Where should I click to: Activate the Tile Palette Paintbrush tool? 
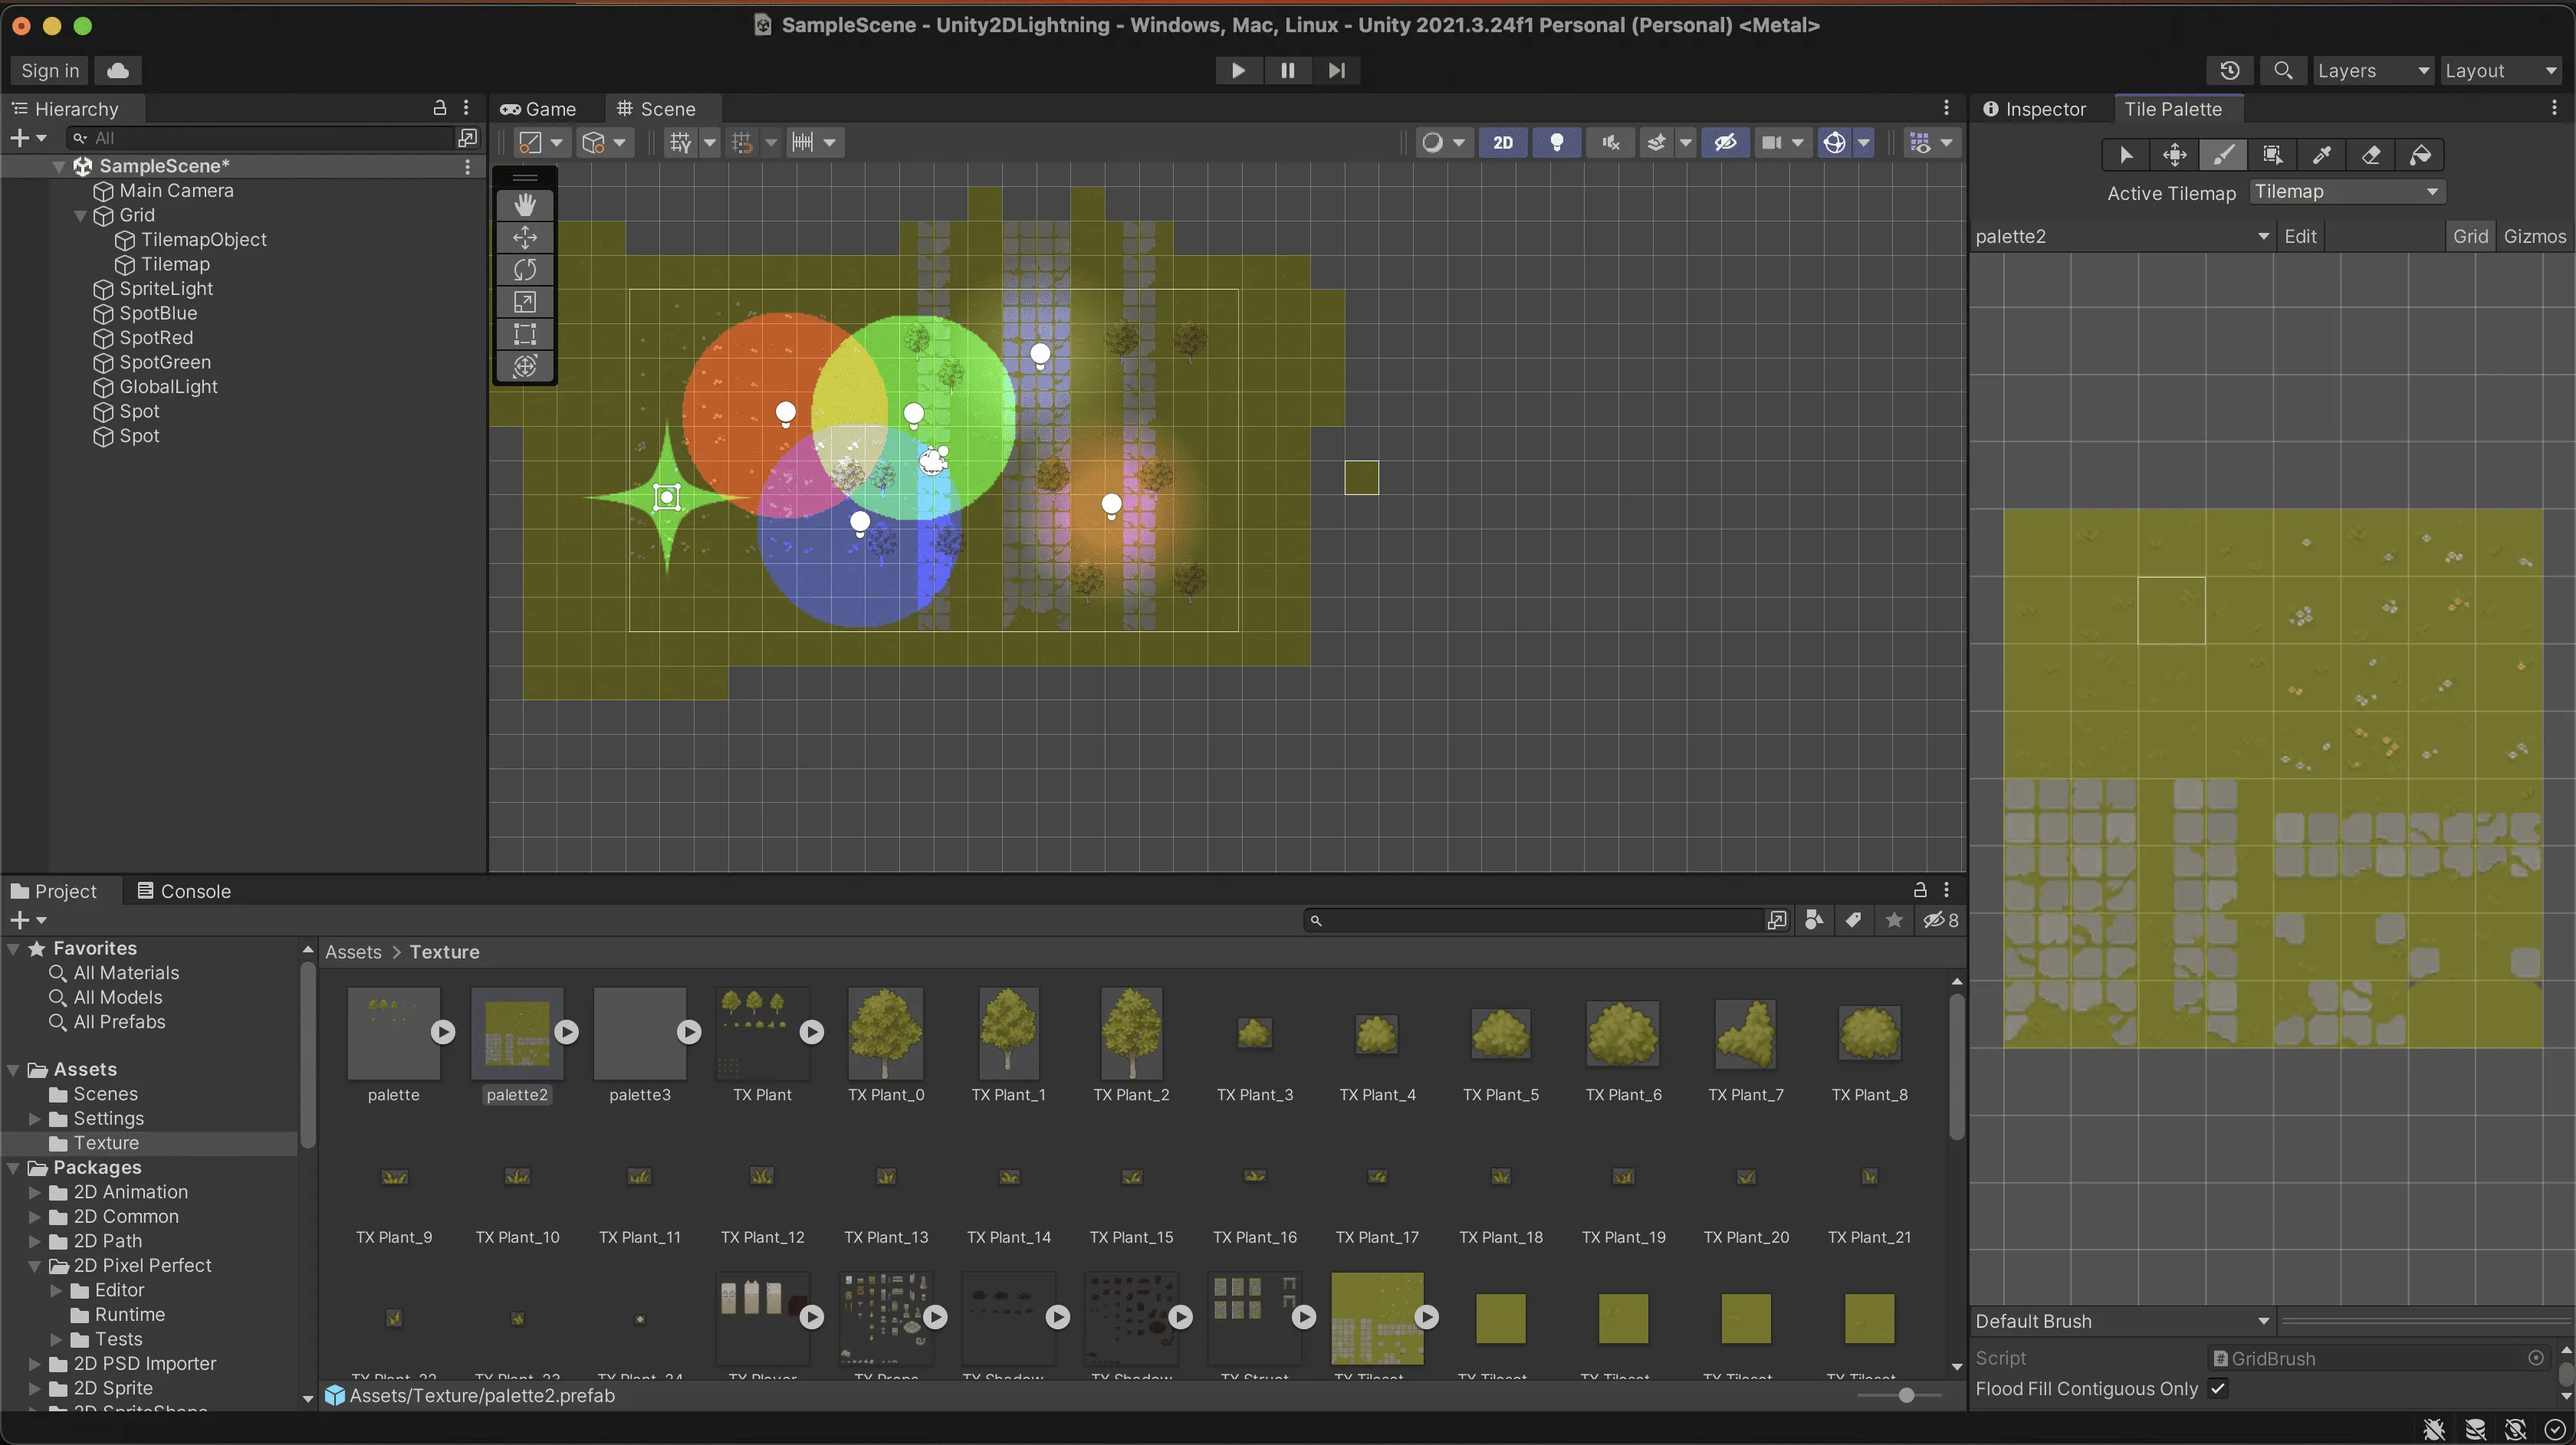pyautogui.click(x=2223, y=155)
